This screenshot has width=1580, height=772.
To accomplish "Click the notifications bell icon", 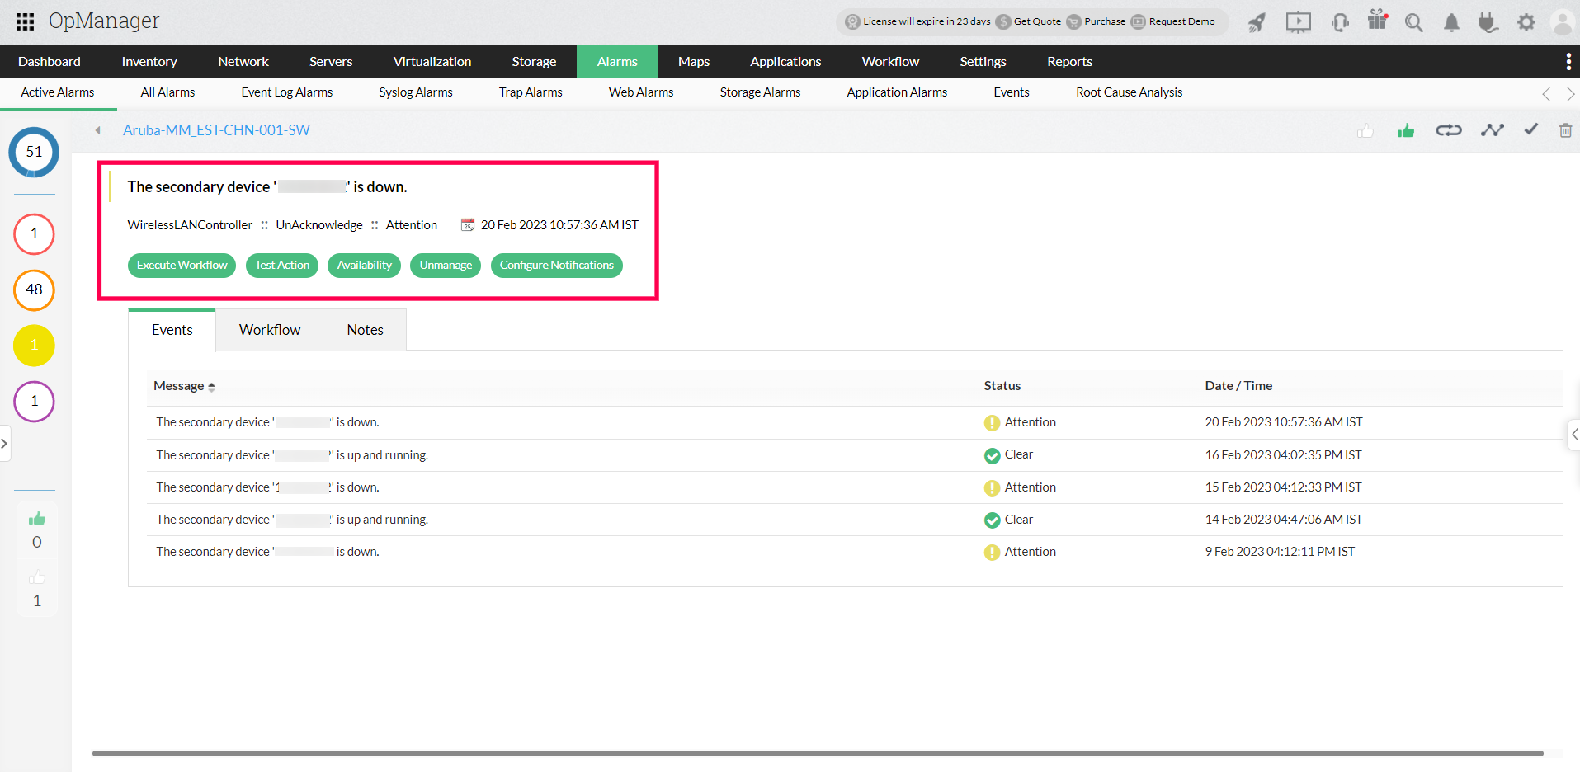I will [1451, 21].
